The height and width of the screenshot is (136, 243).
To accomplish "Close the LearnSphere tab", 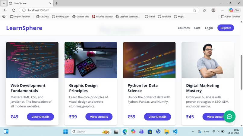I will click(50, 3).
